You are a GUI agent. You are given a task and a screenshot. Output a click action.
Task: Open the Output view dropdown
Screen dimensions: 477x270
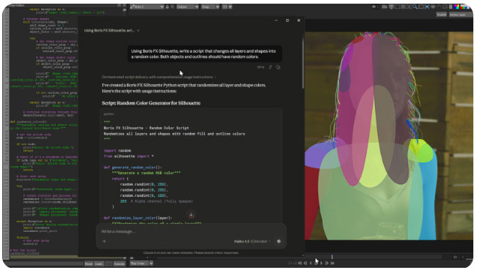[x=188, y=7]
